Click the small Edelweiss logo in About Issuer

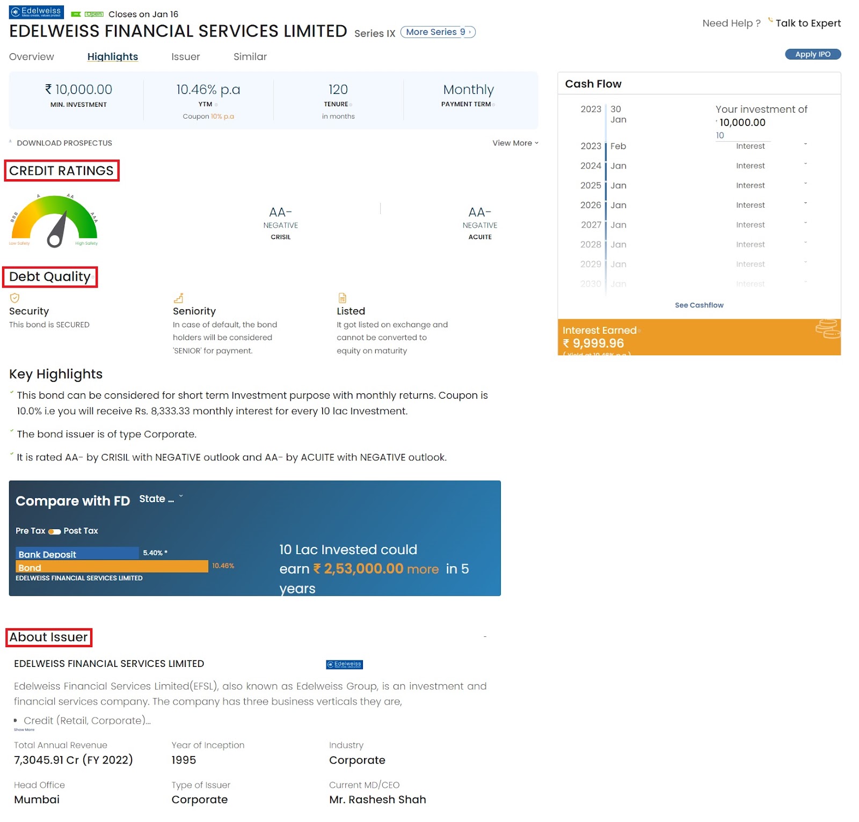click(345, 664)
